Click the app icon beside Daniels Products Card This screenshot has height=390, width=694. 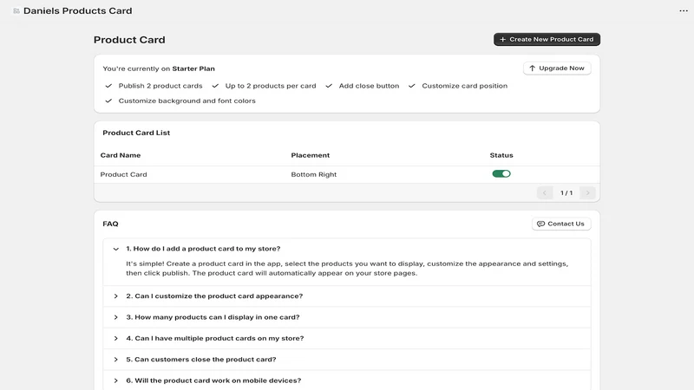(x=16, y=11)
